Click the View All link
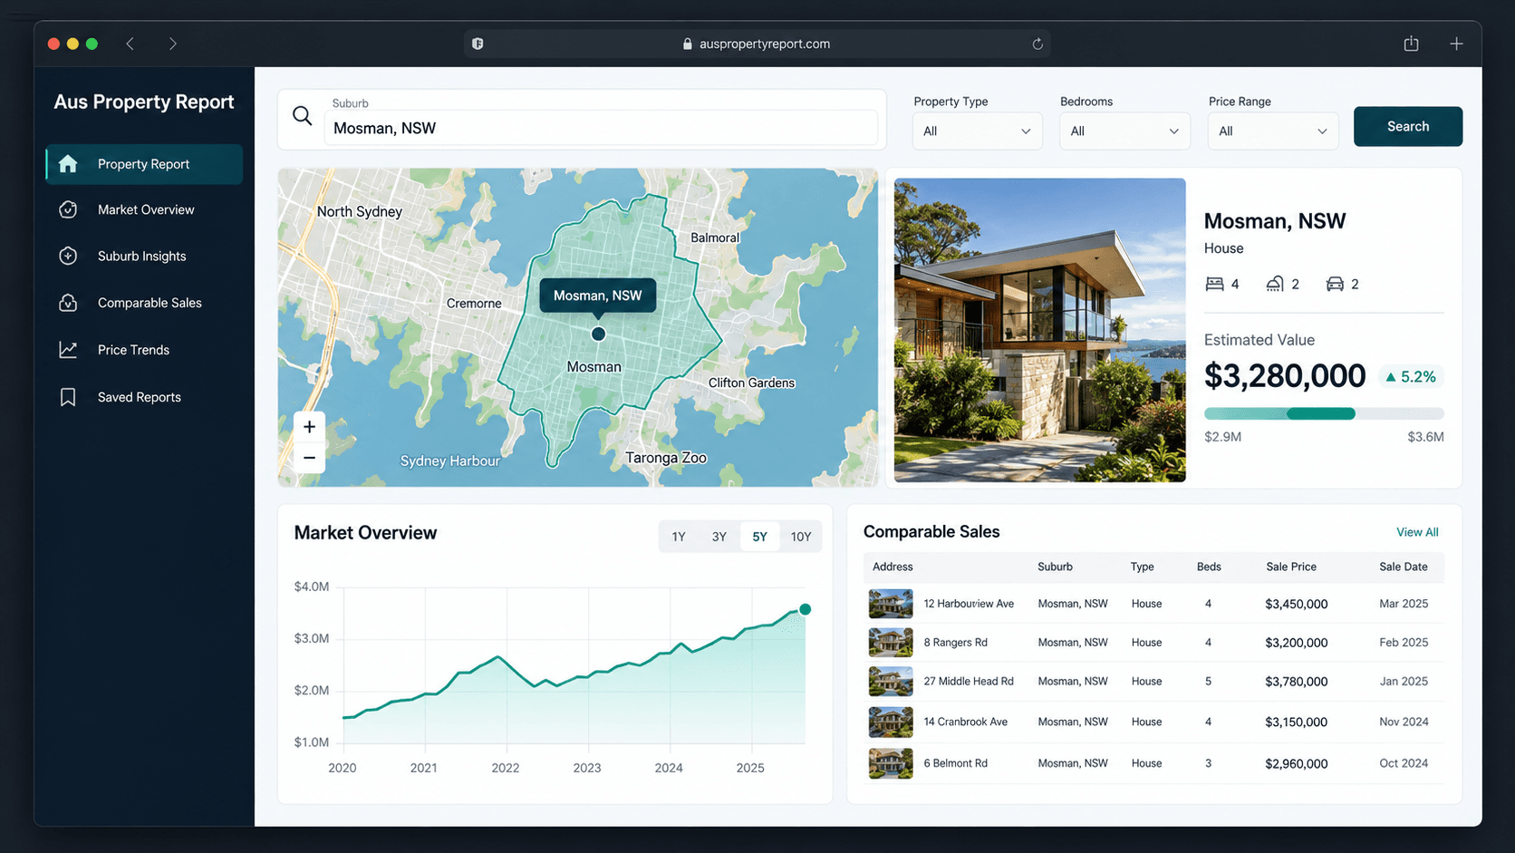The width and height of the screenshot is (1515, 853). coord(1417,532)
